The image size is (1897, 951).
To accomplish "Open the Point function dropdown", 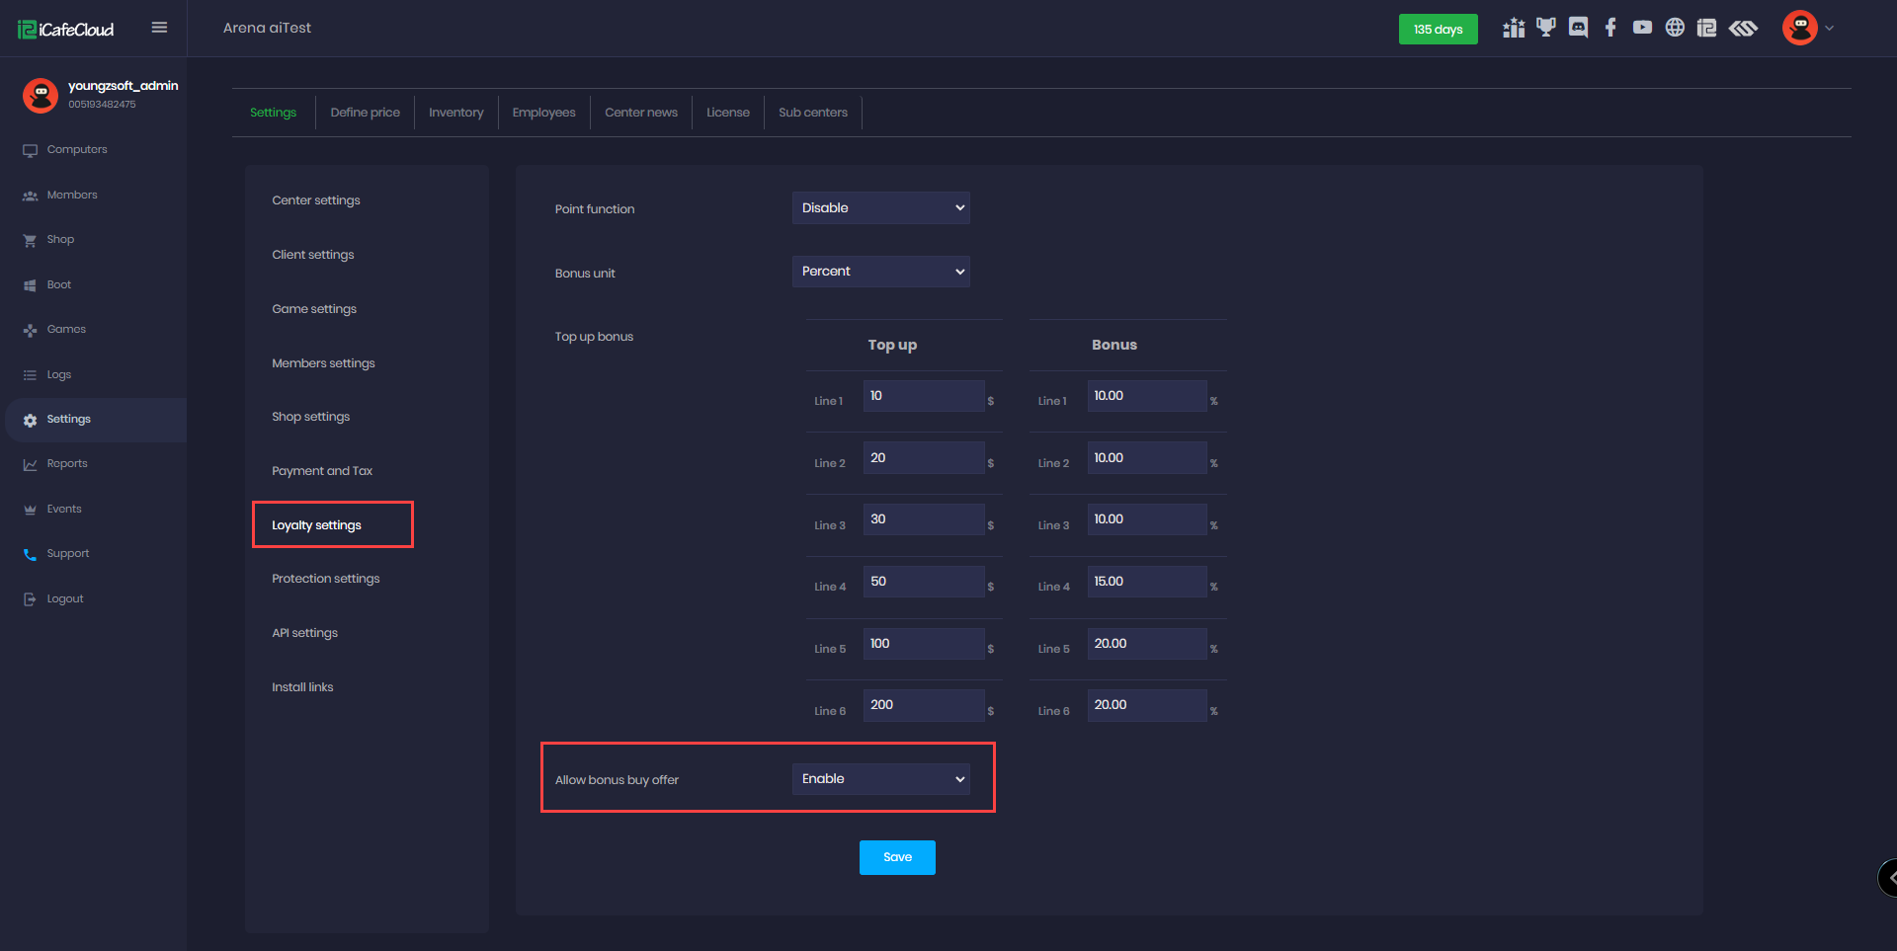I will [880, 208].
